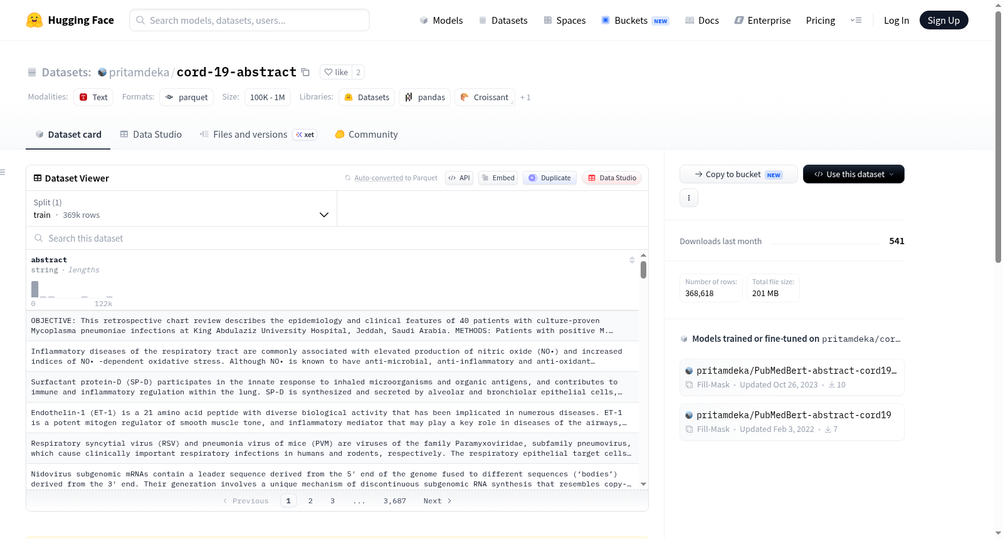
Task: Open the Pricing page
Action: [821, 20]
